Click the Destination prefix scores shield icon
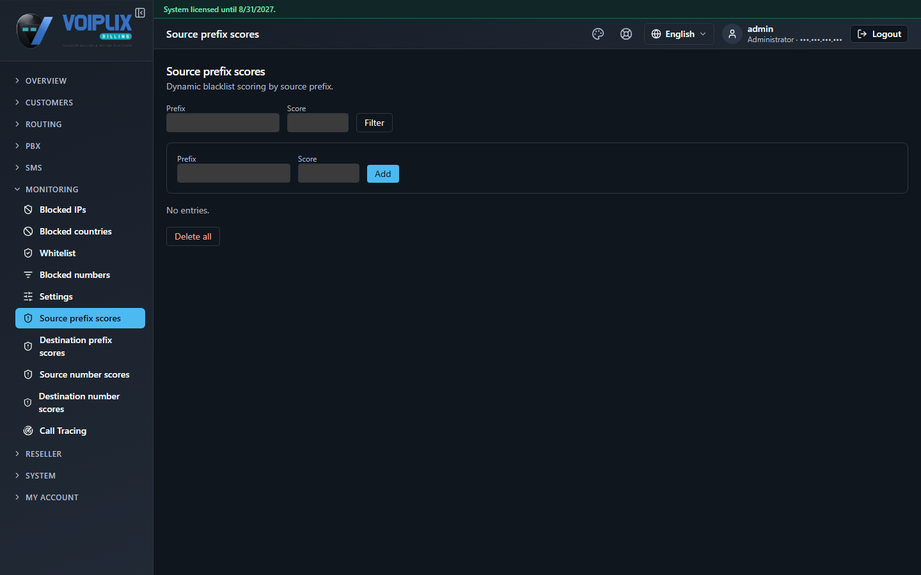The image size is (921, 575). [x=28, y=346]
